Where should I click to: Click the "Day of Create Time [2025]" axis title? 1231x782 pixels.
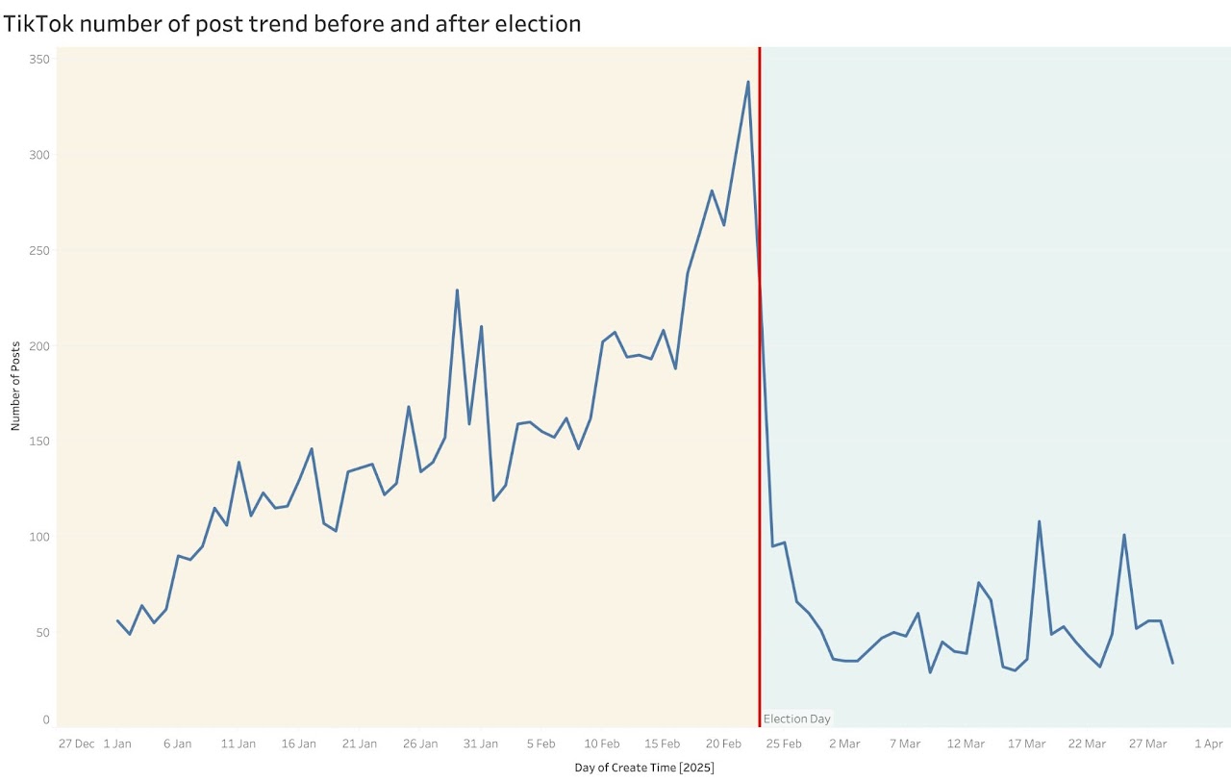644,768
